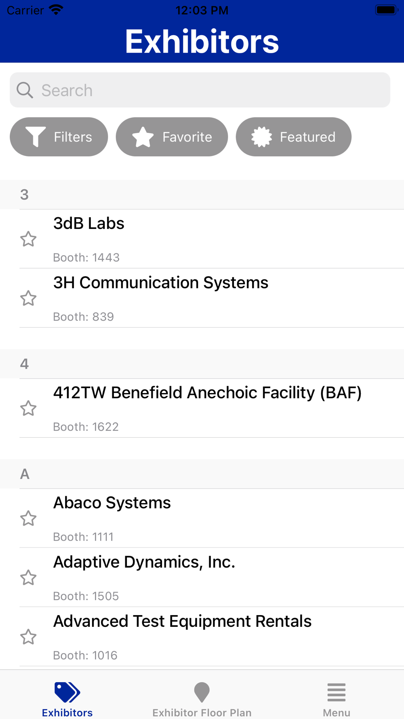This screenshot has height=719, width=404.
Task: Toggle star for Adaptive Dynamics, Inc.
Action: click(28, 577)
